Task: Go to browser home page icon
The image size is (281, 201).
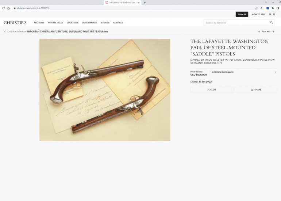Action: coord(8,8)
